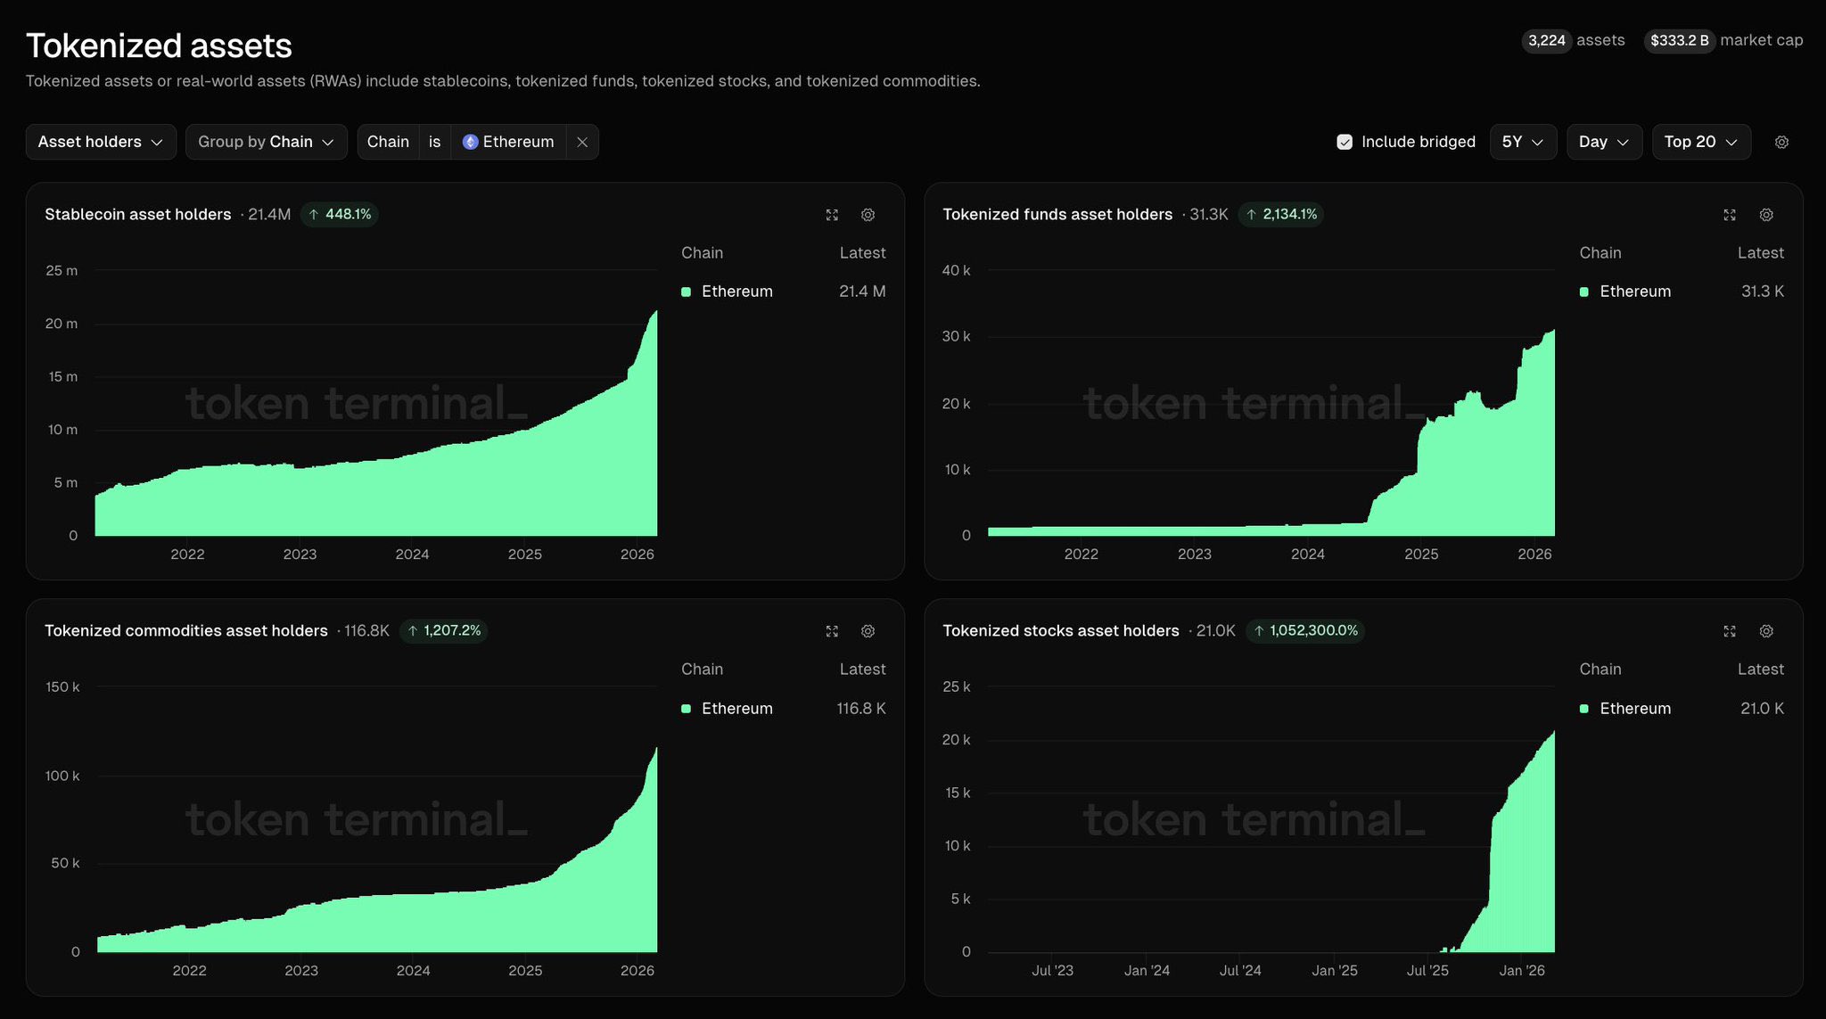Uncheck the Include bridged checkbox
The width and height of the screenshot is (1826, 1019).
1345,143
